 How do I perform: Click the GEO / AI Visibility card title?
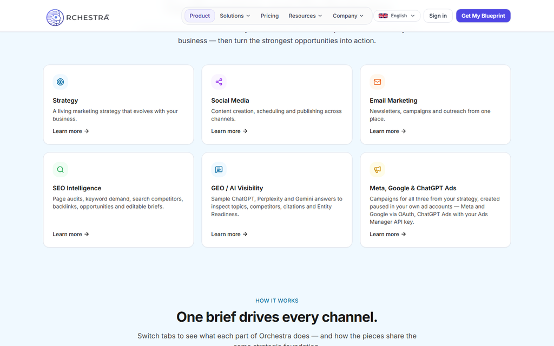237,188
